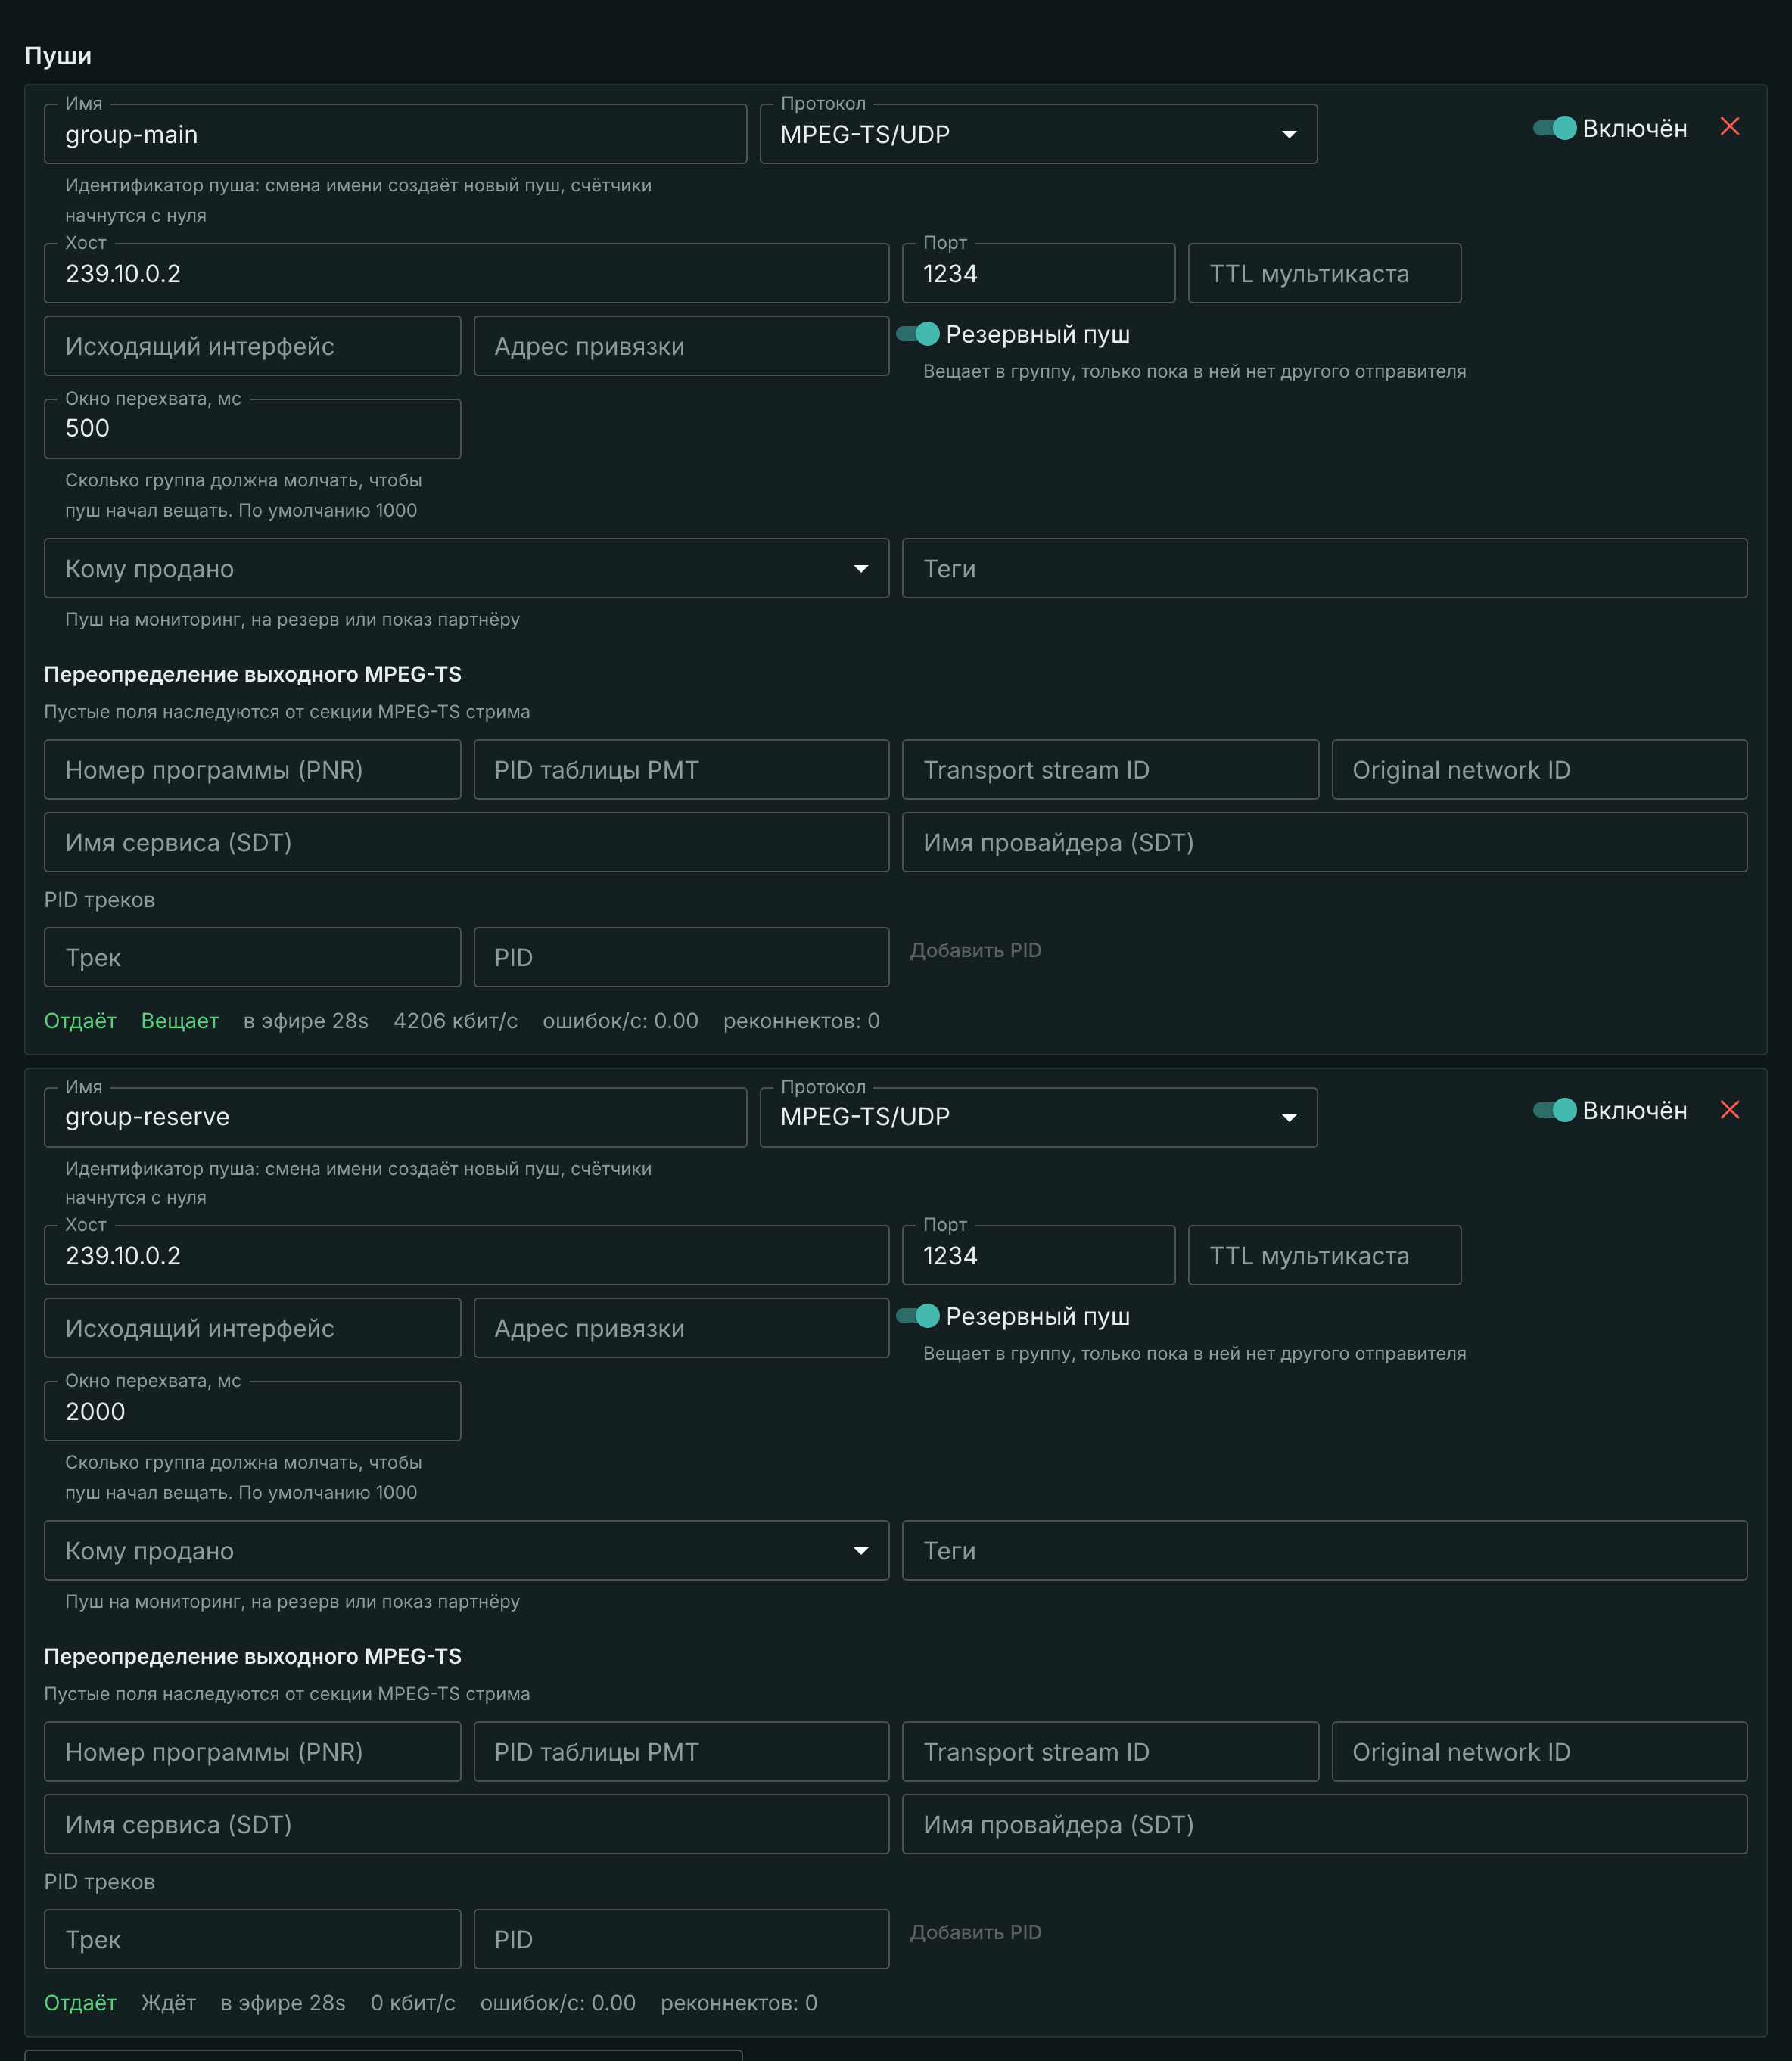Focus the TTL мультикаста field of group-main
The height and width of the screenshot is (2061, 1792).
pyautogui.click(x=1324, y=273)
